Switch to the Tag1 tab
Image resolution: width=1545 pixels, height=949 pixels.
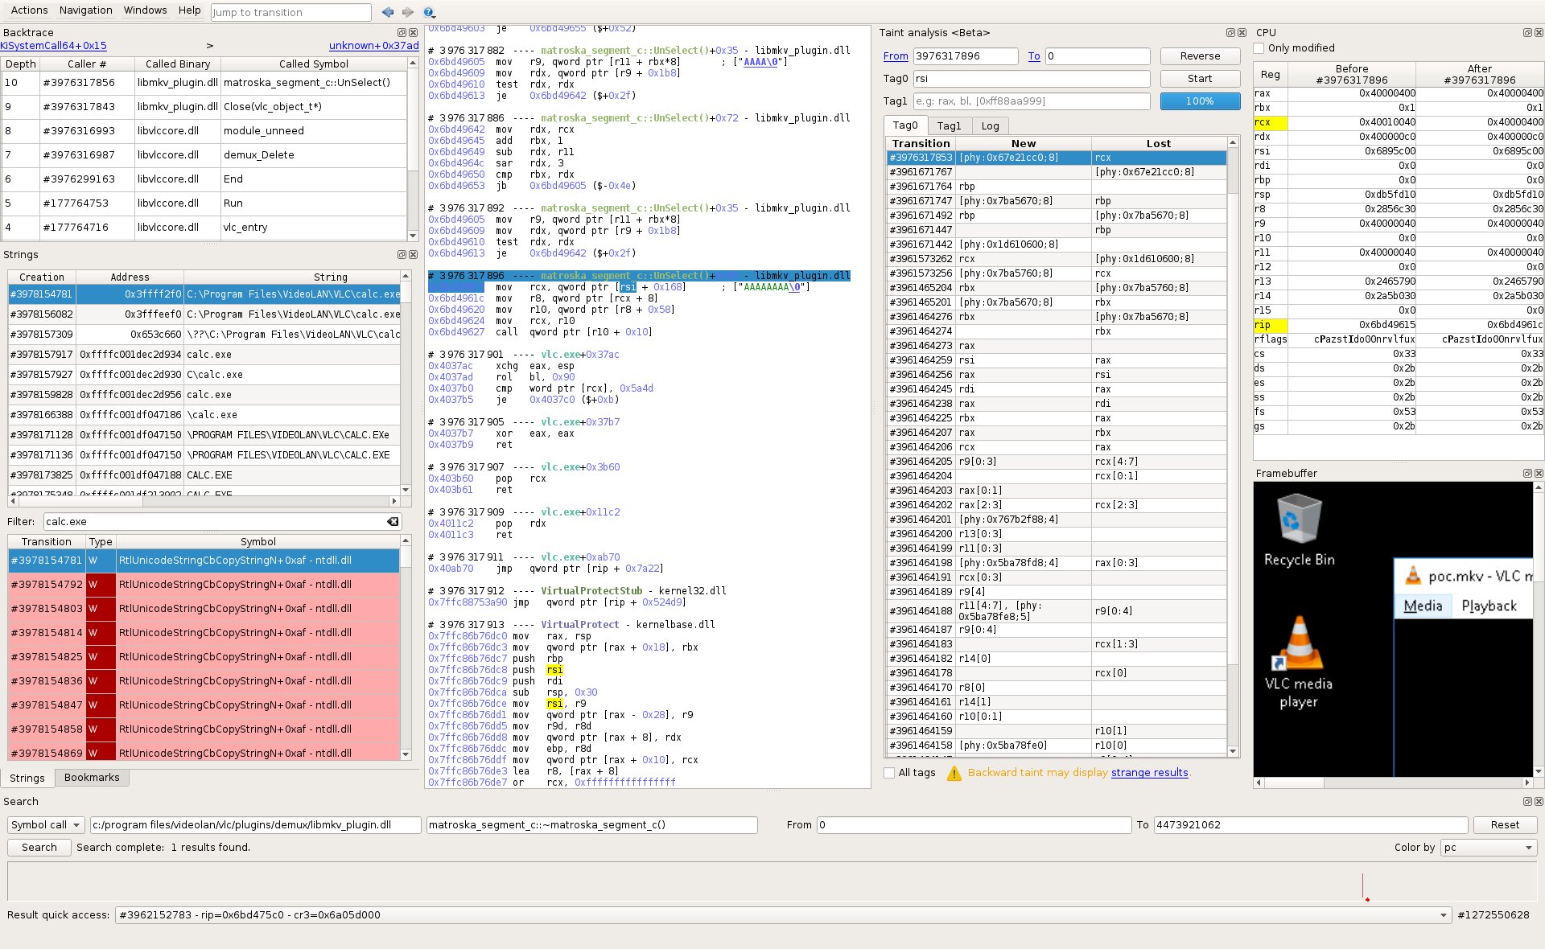(949, 125)
